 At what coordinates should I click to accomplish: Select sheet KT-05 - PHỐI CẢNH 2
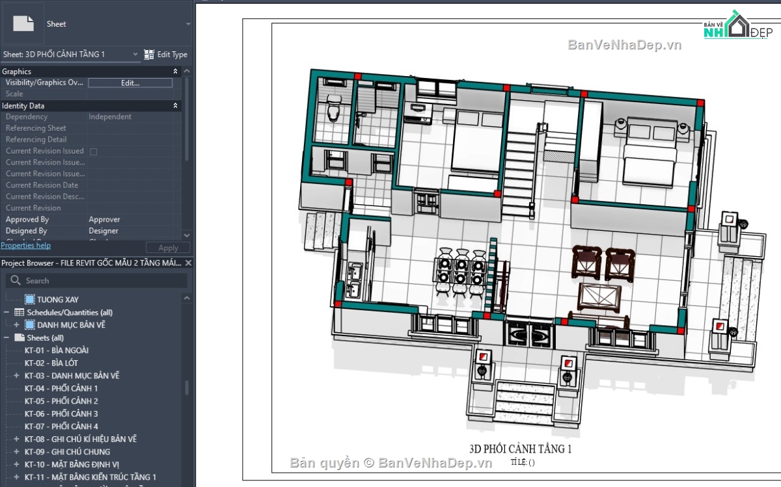pos(61,401)
